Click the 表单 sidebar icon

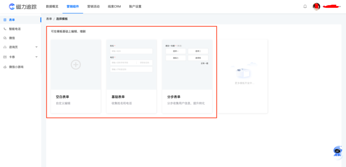tap(5, 20)
